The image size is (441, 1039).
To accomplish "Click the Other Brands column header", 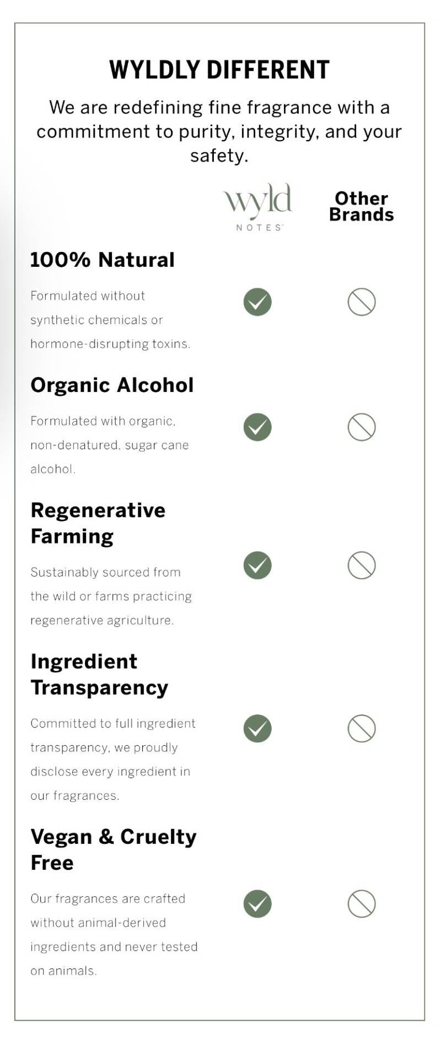I will tap(362, 206).
